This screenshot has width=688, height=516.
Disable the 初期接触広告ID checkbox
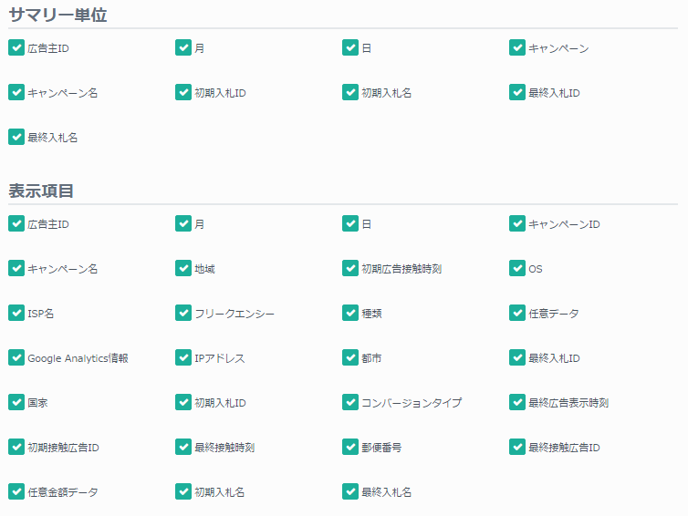point(16,448)
